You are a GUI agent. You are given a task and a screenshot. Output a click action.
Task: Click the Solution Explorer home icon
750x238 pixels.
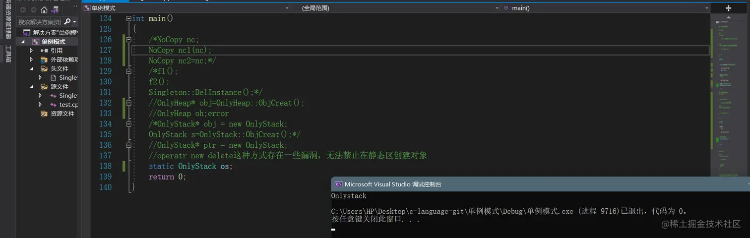pyautogui.click(x=44, y=10)
